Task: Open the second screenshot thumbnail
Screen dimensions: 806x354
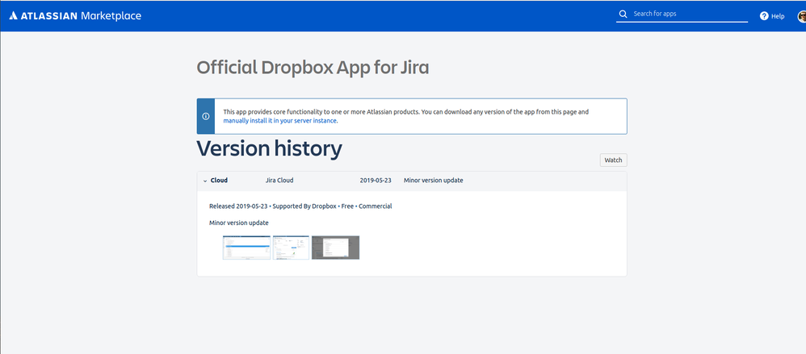Action: 291,248
